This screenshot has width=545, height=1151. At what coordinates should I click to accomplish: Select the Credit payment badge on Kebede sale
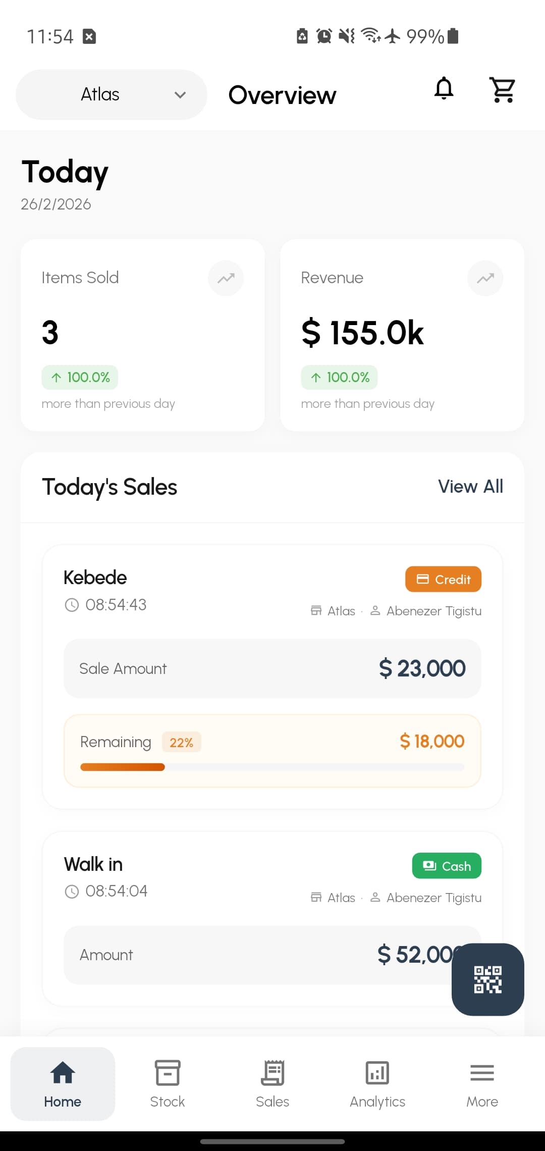pos(443,579)
